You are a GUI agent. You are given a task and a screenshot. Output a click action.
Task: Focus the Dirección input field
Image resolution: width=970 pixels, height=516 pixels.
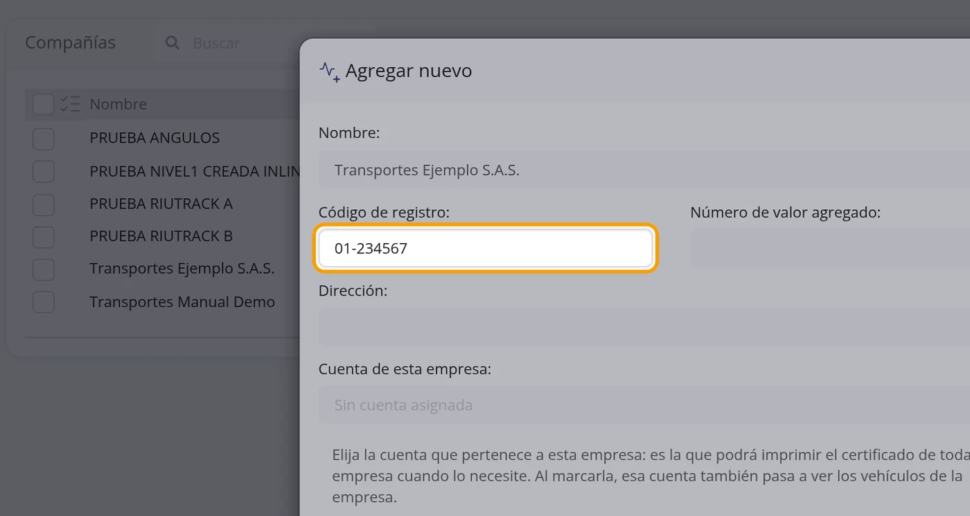[644, 327]
